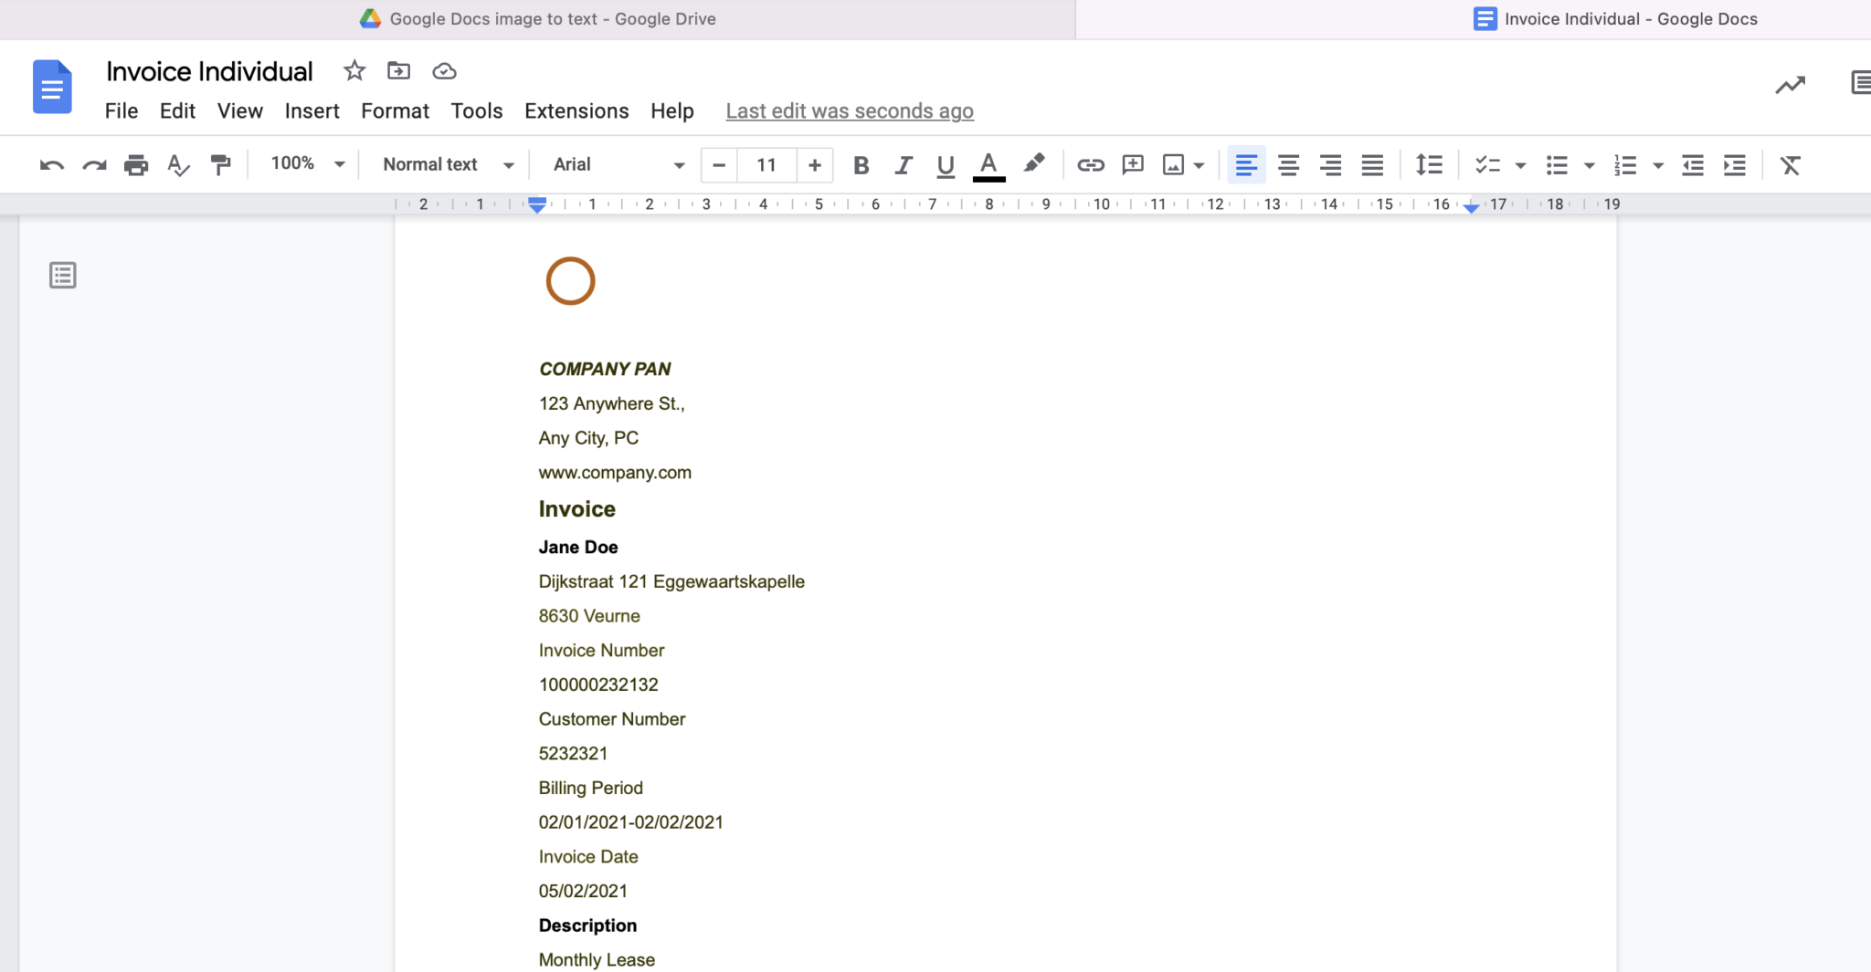Click the undo icon

tap(52, 165)
